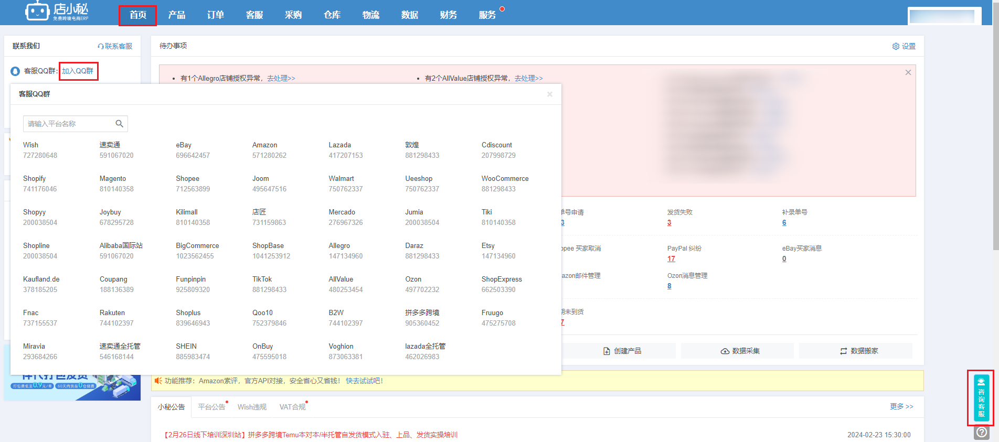Switch to the 平台公告 tab
The width and height of the screenshot is (999, 442).
pos(211,407)
